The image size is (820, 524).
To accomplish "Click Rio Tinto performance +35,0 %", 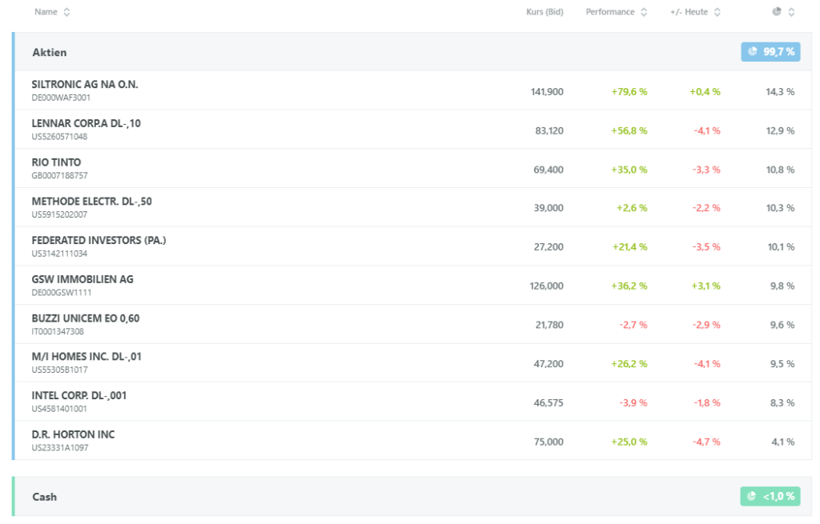I will coord(629,170).
